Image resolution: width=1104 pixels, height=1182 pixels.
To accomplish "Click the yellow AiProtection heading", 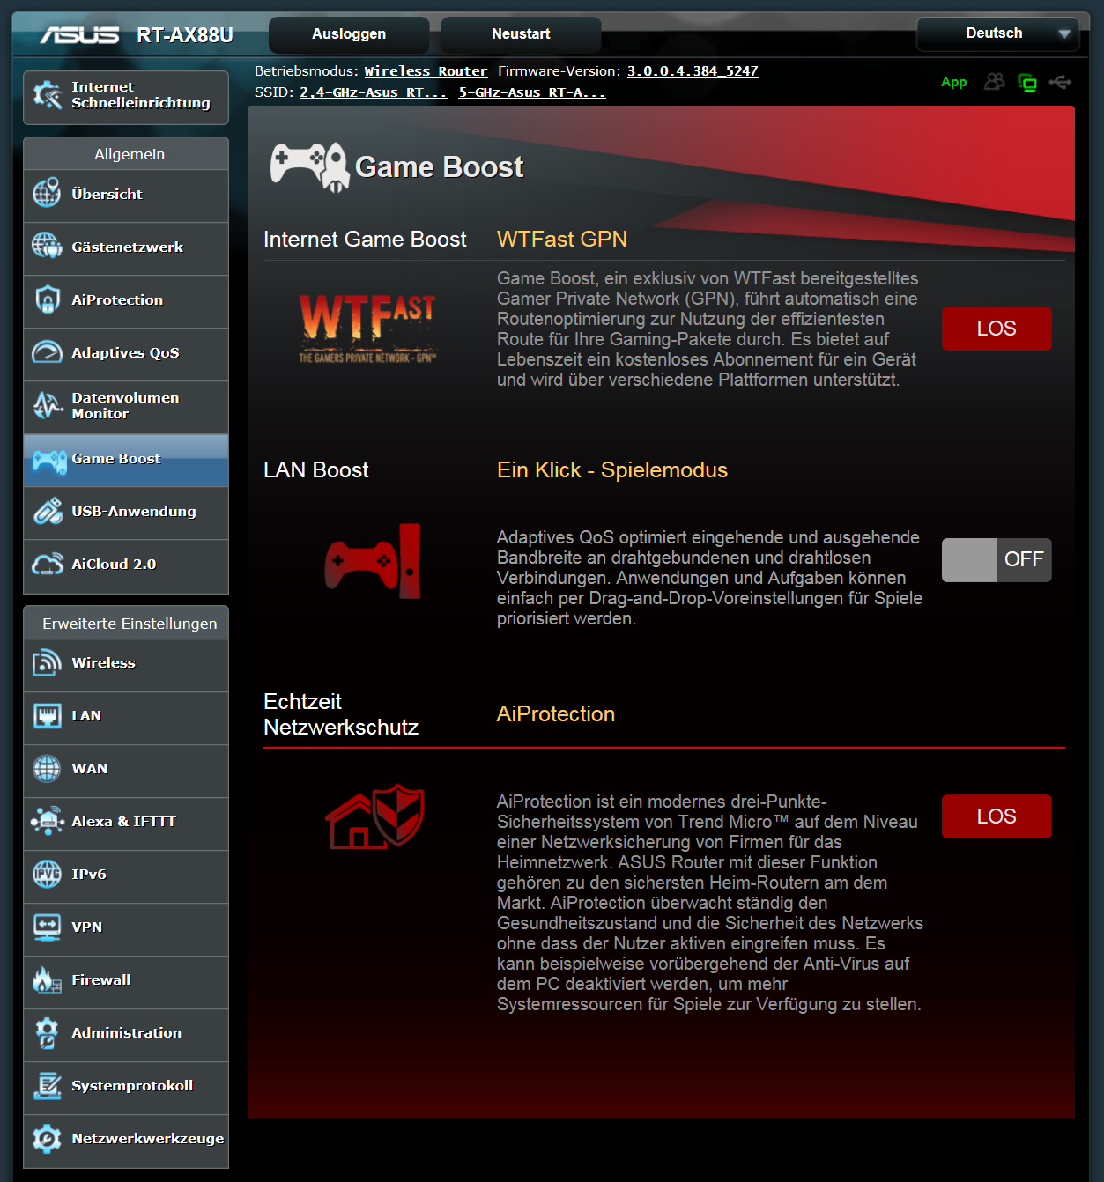I will 556,714.
